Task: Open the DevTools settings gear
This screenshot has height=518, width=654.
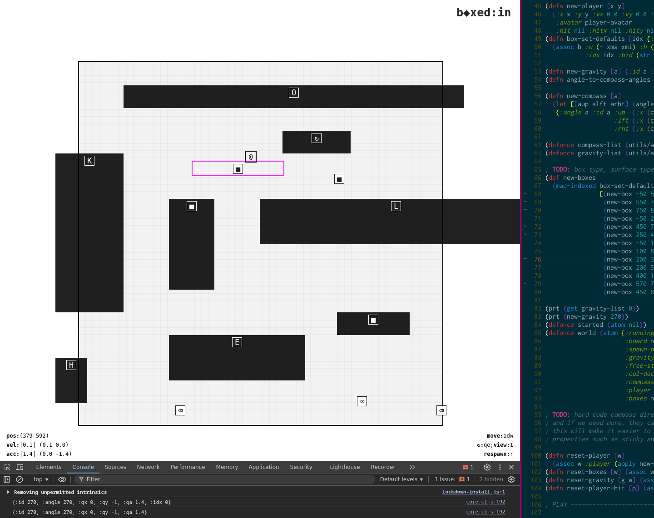Action: click(x=487, y=467)
